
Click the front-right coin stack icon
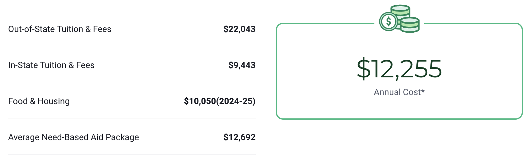click(x=410, y=25)
